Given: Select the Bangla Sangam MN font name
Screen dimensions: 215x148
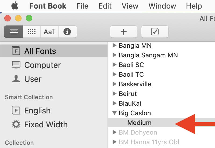Looking at the screenshot, I should 148,55.
